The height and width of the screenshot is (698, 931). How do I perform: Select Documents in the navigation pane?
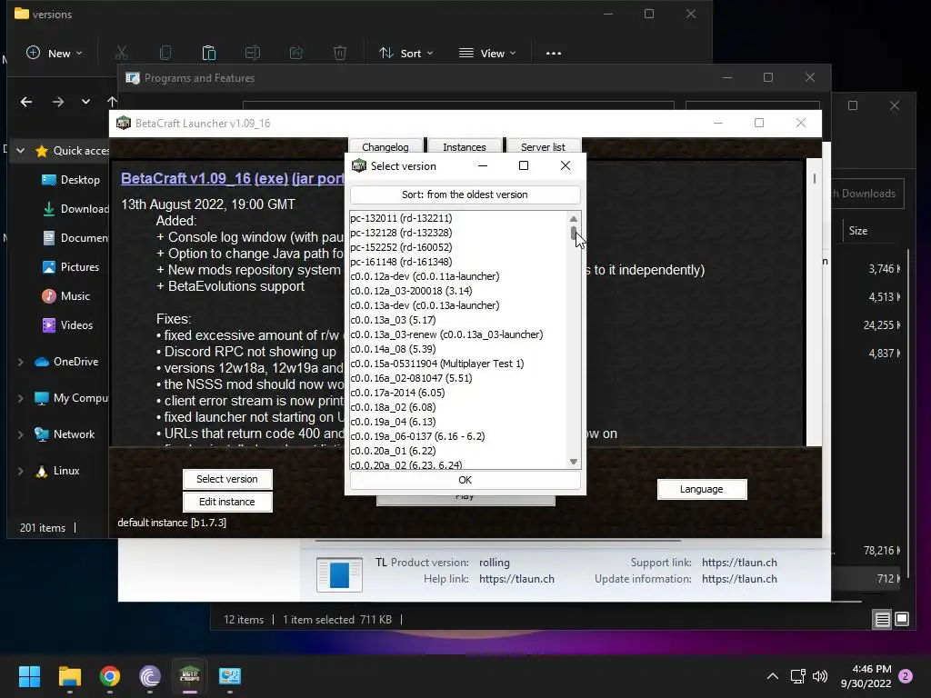point(75,238)
